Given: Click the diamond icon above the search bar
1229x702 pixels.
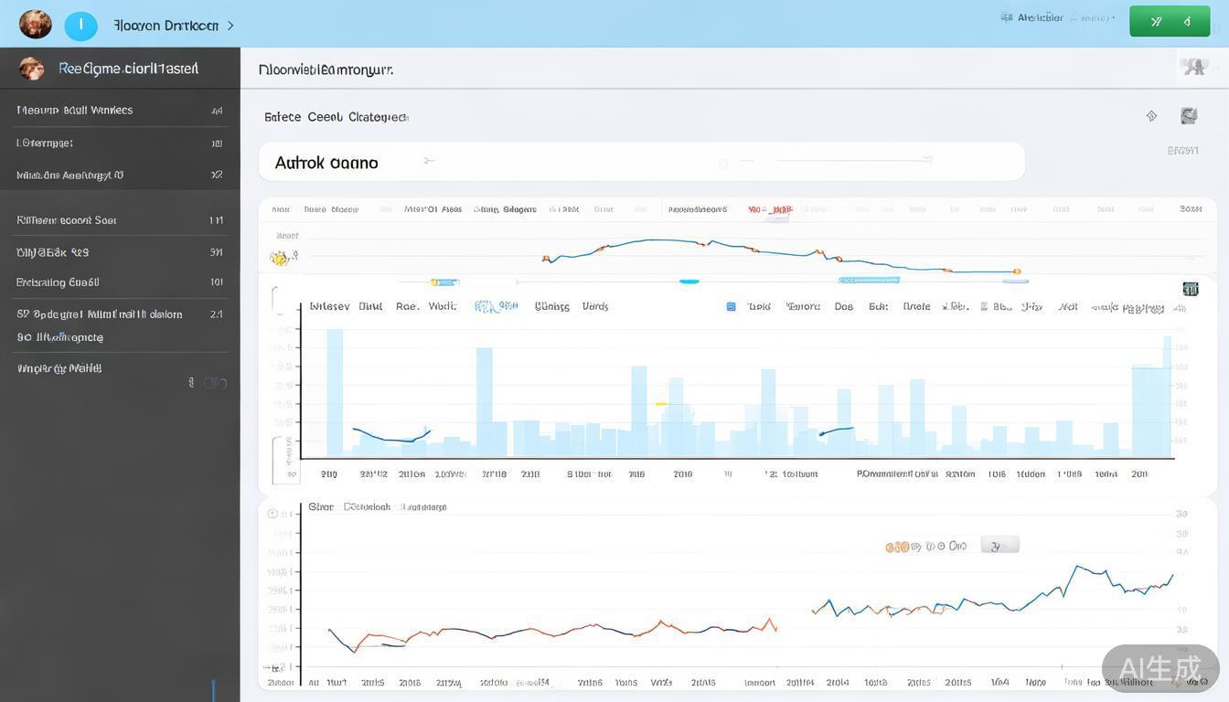Looking at the screenshot, I should (x=1151, y=116).
